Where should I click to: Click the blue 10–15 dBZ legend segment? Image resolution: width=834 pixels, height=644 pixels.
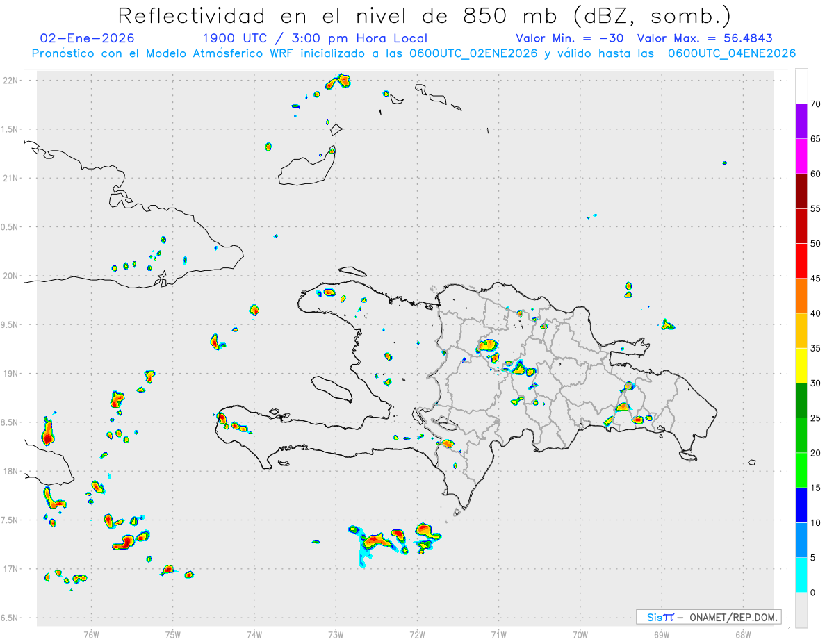click(801, 505)
